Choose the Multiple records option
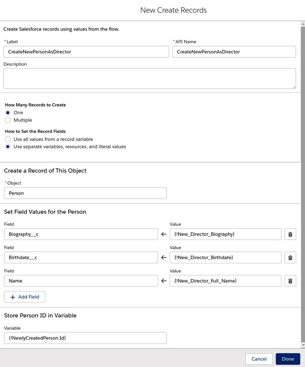305x367 pixels. 8,120
